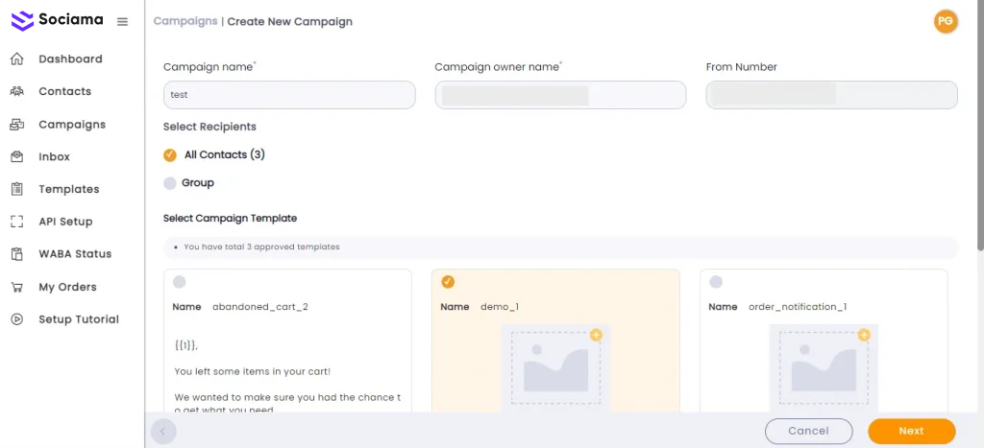This screenshot has width=984, height=448.
Task: Click the My Orders cart icon
Action: tap(17, 287)
